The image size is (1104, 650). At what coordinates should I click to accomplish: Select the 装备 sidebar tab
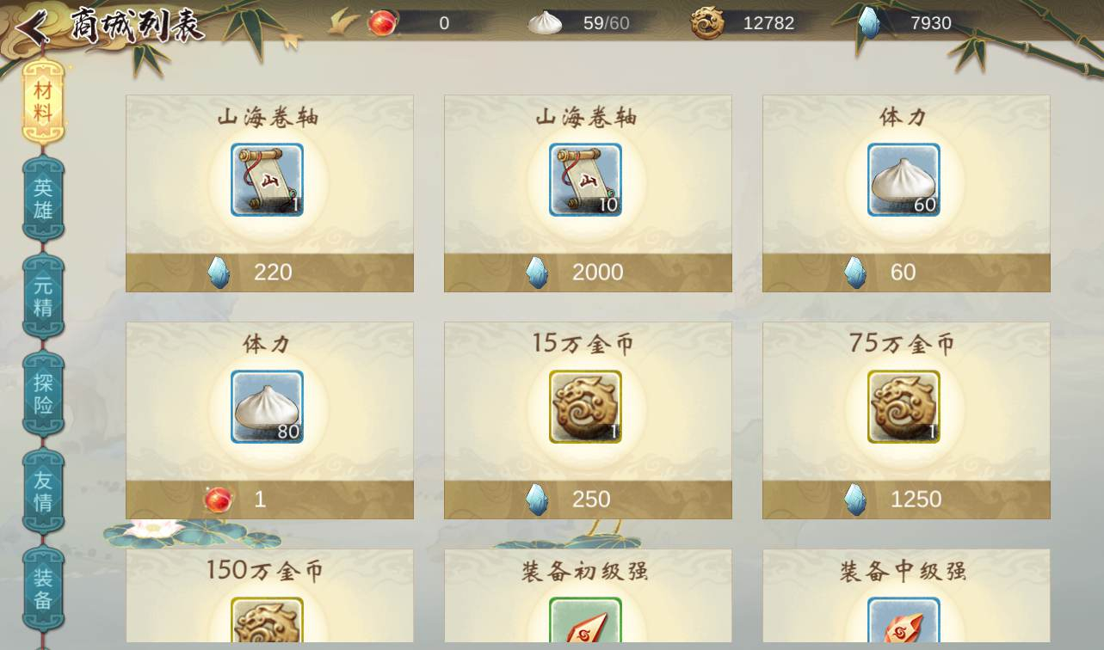click(43, 589)
